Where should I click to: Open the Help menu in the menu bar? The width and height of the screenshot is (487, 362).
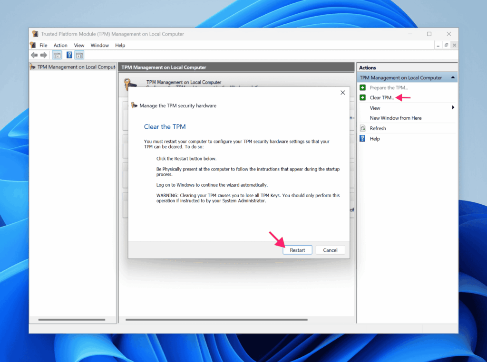[120, 45]
